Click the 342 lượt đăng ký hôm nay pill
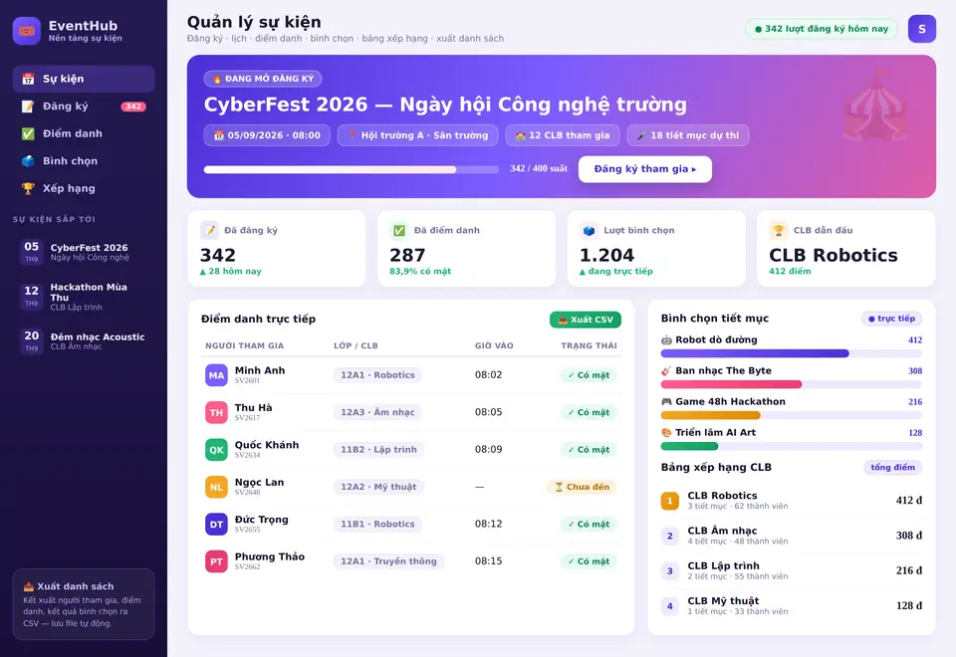This screenshot has height=657, width=956. pyautogui.click(x=822, y=29)
